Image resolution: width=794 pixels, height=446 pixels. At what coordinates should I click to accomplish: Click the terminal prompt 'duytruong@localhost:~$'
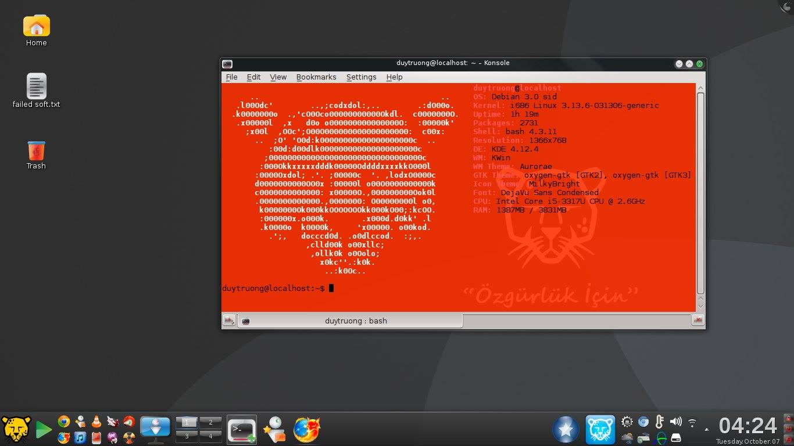[x=273, y=289]
